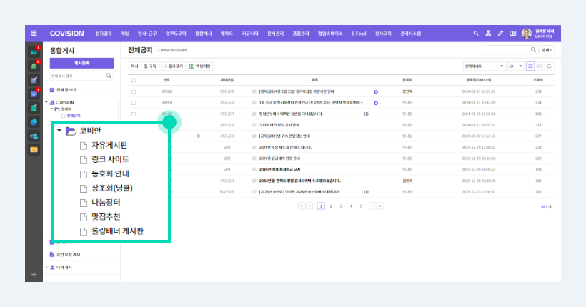
Task: Check the box for post 90654
Action: tap(134, 103)
